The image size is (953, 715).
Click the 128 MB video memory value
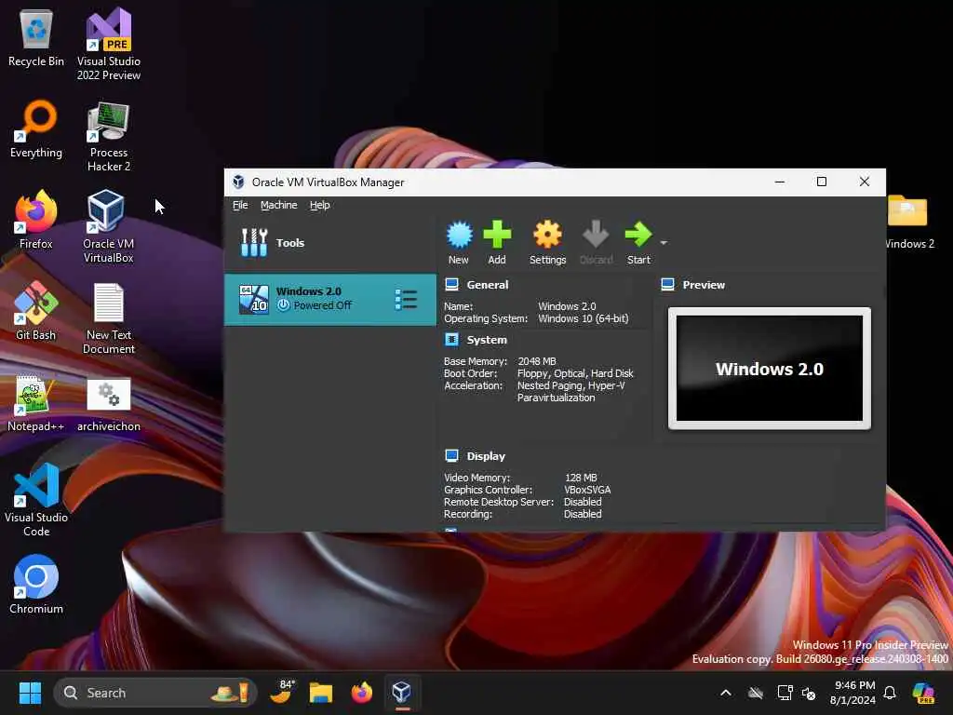tap(581, 478)
